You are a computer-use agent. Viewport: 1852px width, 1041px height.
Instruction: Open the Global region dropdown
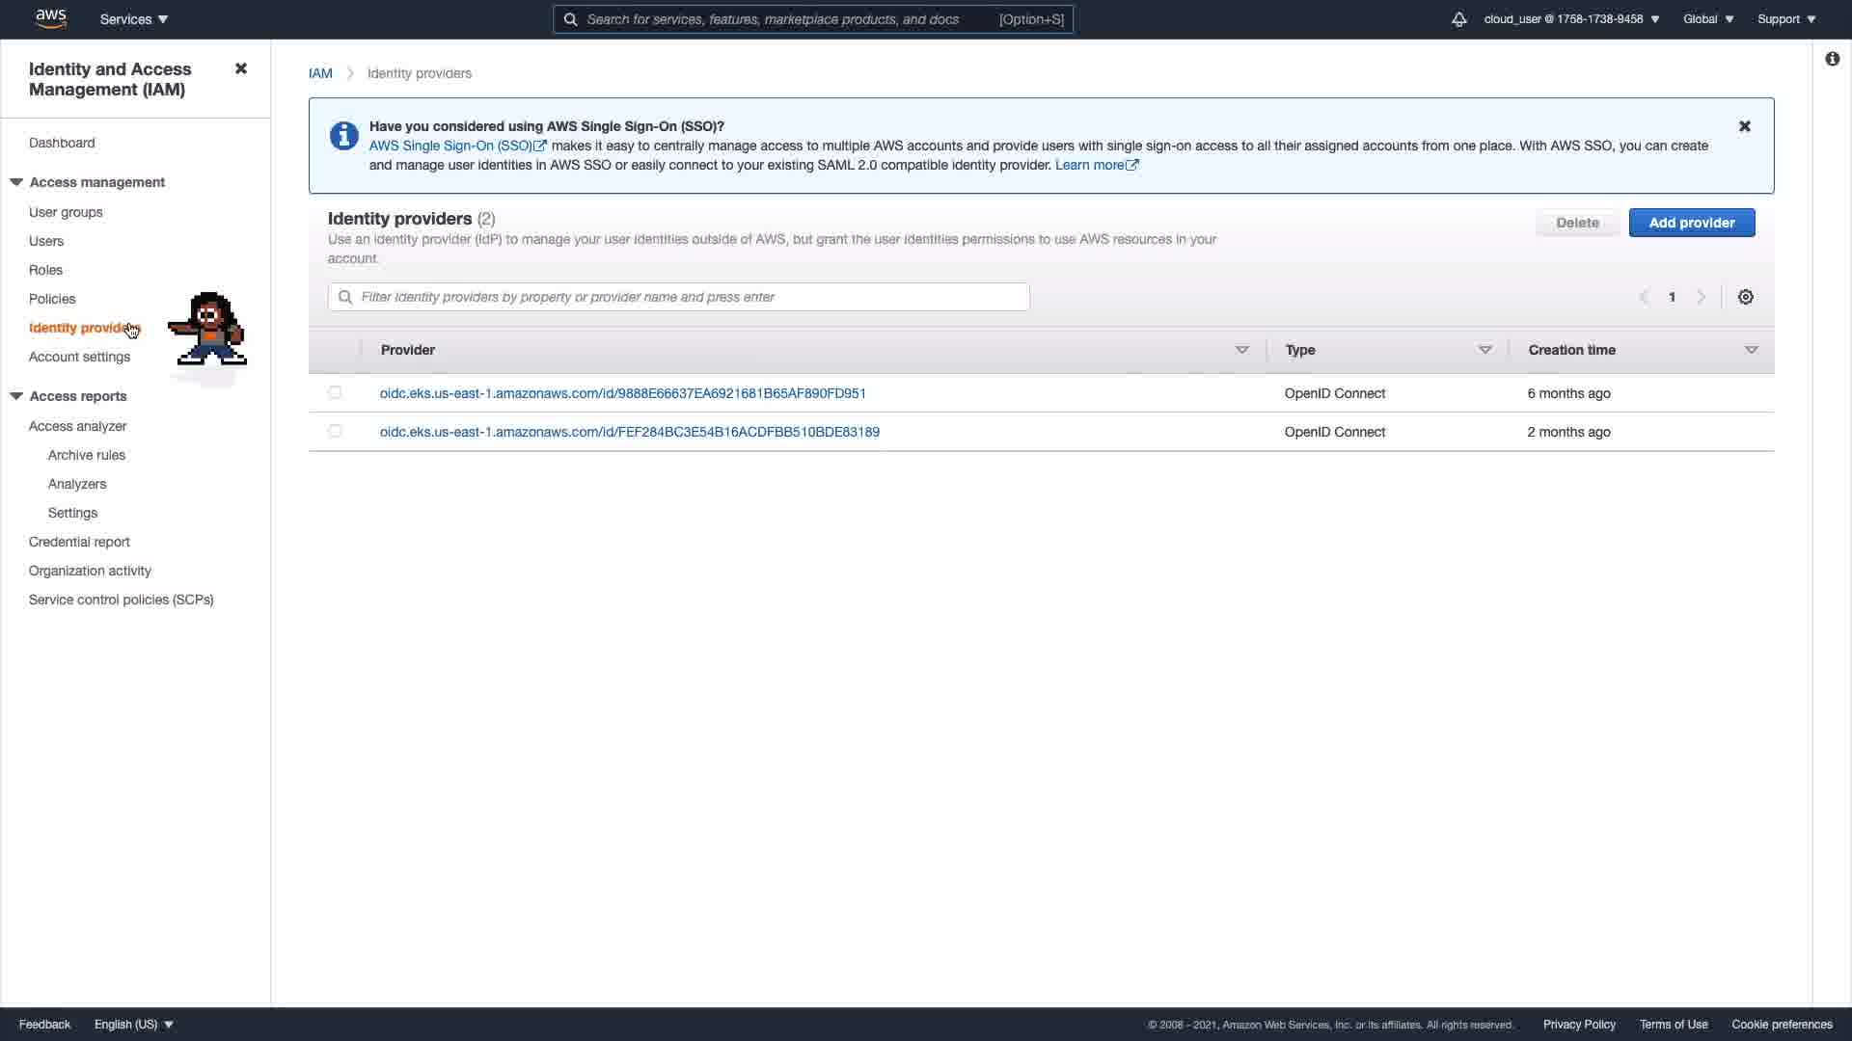pyautogui.click(x=1707, y=19)
